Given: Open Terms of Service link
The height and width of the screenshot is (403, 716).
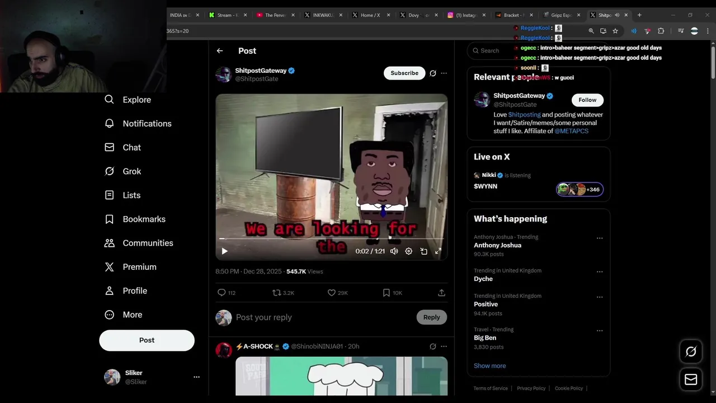Looking at the screenshot, I should coord(491,388).
